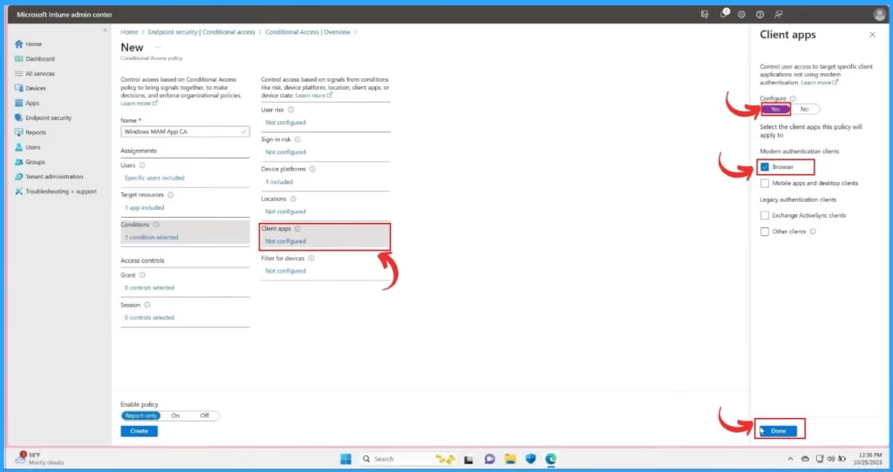The height and width of the screenshot is (472, 893).
Task: Show info icon next to Other clients
Action: pyautogui.click(x=813, y=232)
